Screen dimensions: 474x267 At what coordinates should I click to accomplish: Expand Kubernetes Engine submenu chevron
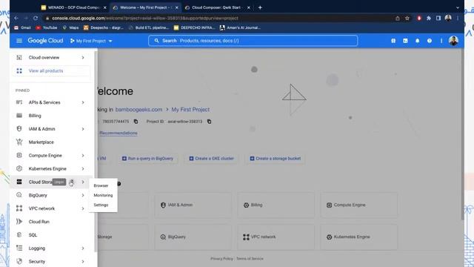coord(83,168)
